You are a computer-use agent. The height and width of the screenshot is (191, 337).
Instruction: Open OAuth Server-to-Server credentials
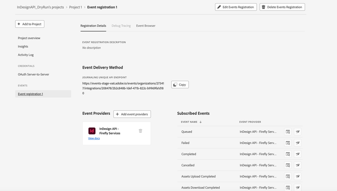(33, 74)
